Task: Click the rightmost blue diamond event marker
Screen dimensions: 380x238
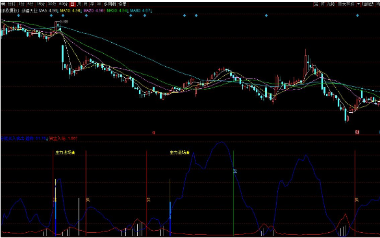Action: point(357,16)
